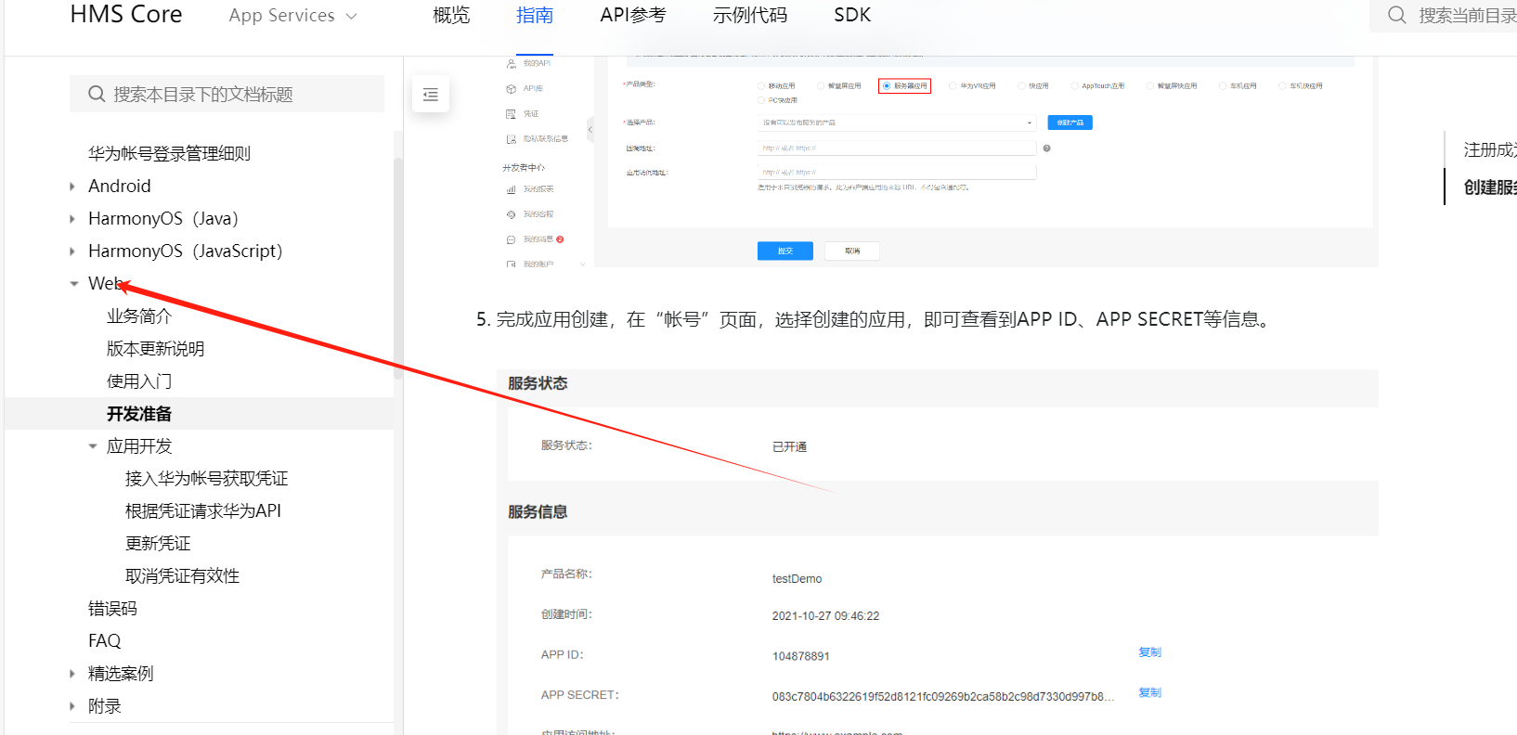Click the magnifier icon in sidebar document search

(97, 94)
